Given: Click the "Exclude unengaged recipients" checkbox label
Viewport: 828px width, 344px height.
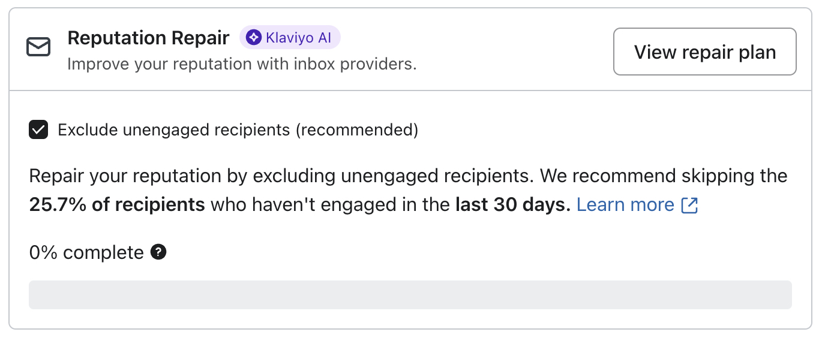Looking at the screenshot, I should click(174, 130).
